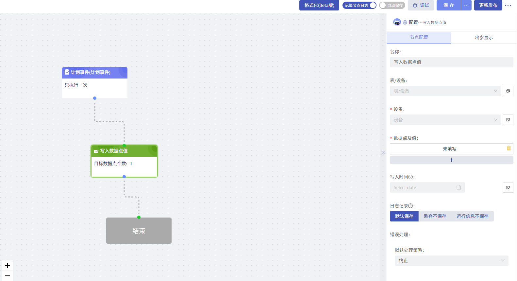This screenshot has width=517, height=281.
Task: Delete the 未填写 data point entry
Action: tap(509, 149)
